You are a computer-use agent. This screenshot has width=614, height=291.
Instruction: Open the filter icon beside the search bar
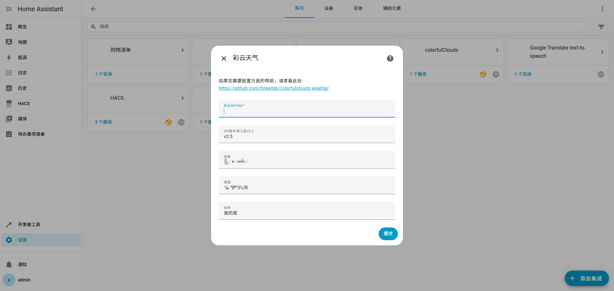click(x=601, y=27)
